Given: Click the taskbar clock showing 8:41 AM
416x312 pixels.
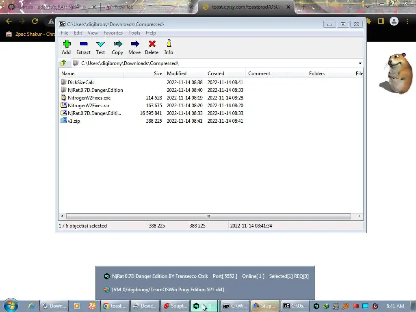Looking at the screenshot, I should (395, 306).
